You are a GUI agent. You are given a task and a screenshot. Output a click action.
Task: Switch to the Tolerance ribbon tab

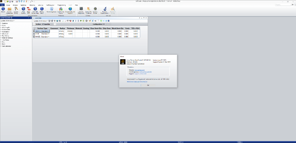click(32, 5)
